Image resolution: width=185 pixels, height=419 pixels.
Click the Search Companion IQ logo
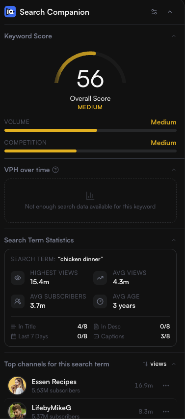coord(10,12)
